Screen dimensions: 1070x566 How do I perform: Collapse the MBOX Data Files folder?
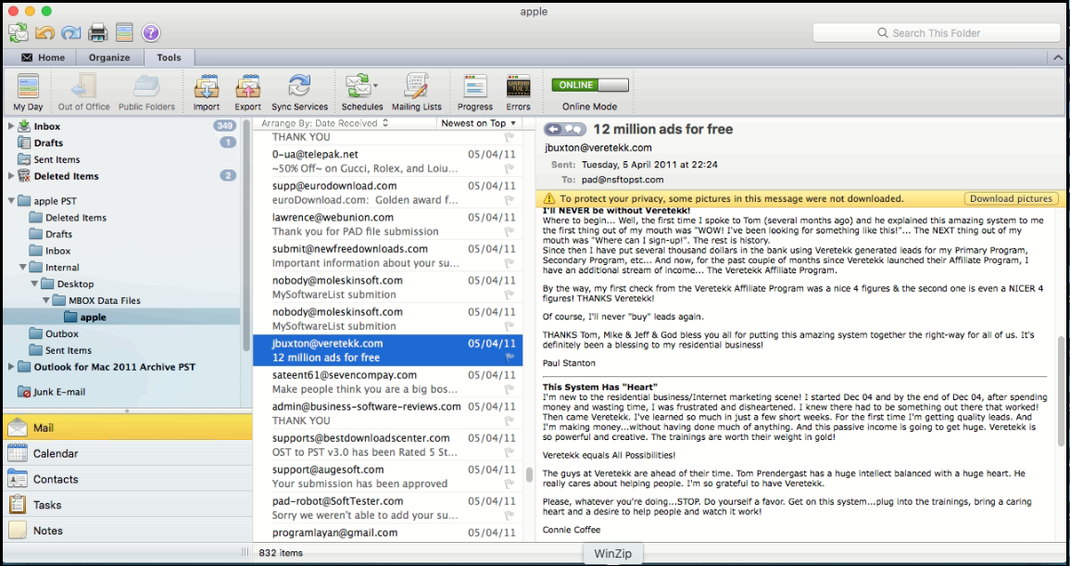pos(45,300)
